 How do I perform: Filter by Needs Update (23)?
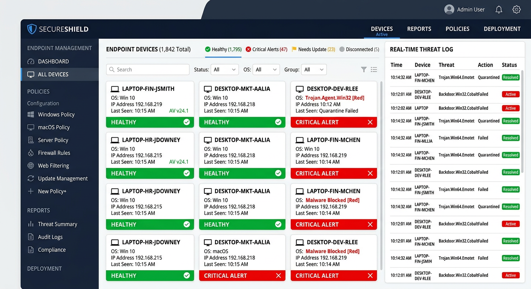313,49
